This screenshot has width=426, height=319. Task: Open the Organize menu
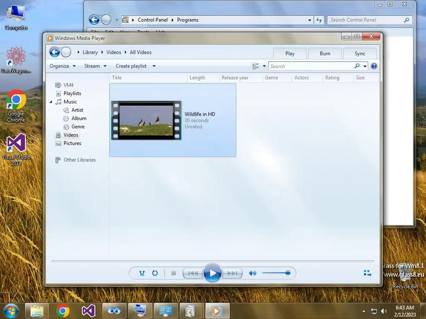tap(62, 66)
